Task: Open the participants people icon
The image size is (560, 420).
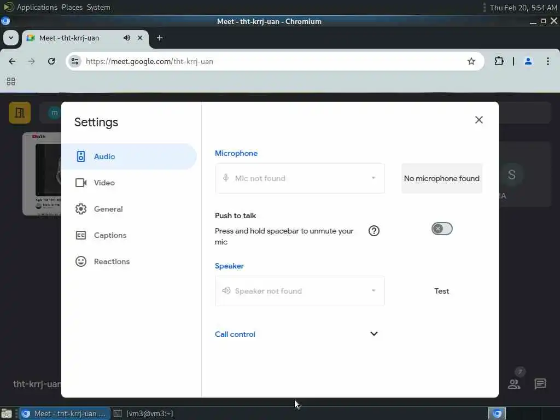Action: [x=514, y=384]
